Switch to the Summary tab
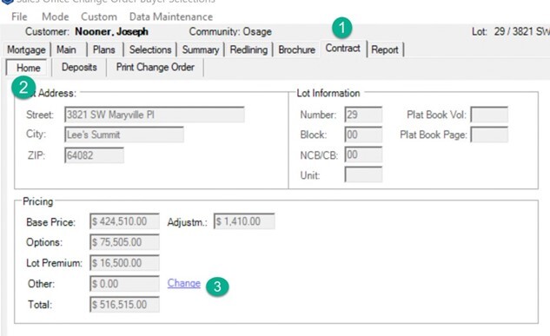The image size is (550, 336). pyautogui.click(x=201, y=49)
